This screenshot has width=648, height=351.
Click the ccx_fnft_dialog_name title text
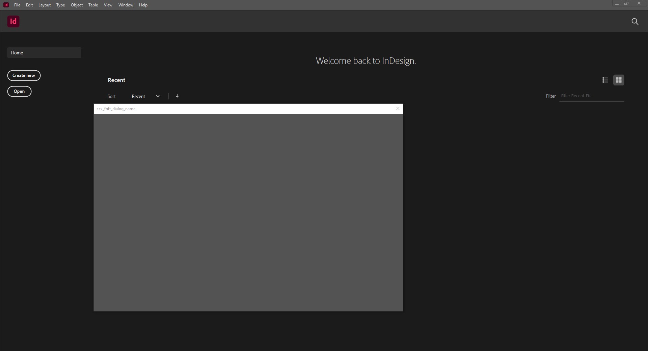(x=116, y=109)
